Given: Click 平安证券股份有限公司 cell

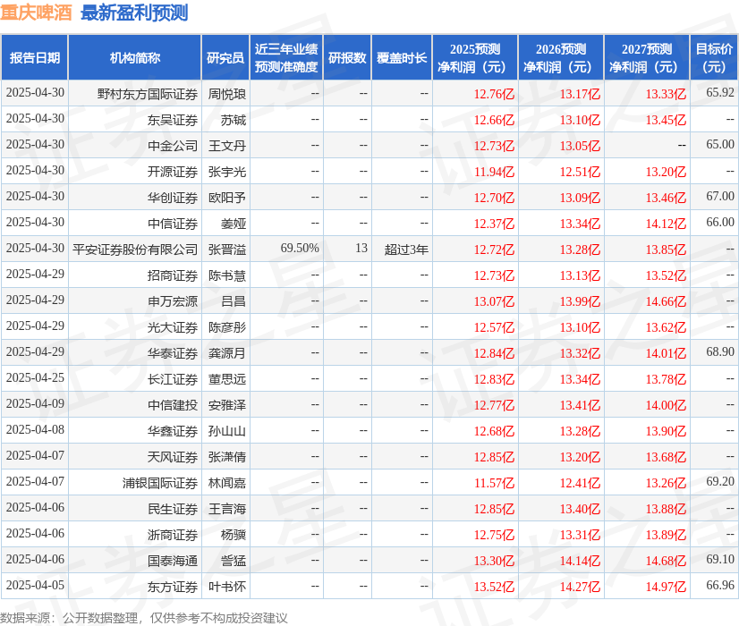Looking at the screenshot, I should [135, 250].
